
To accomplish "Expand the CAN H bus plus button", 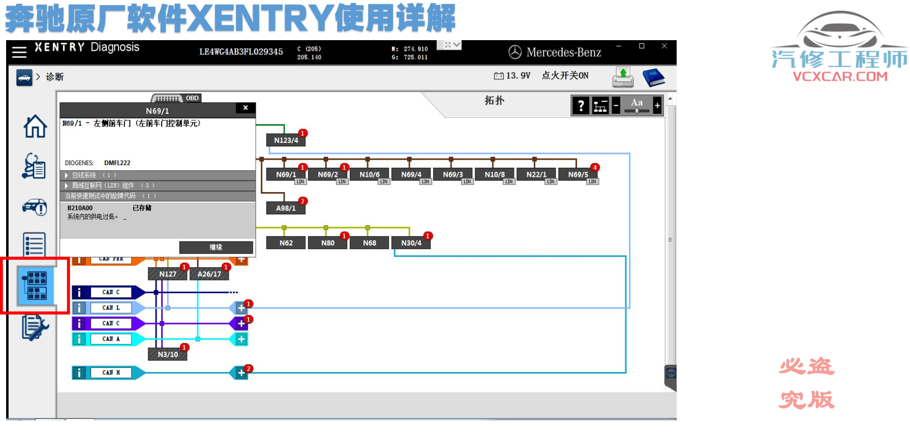I will [x=241, y=372].
